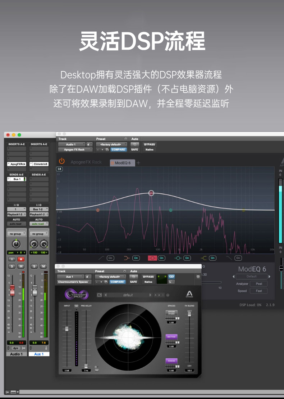Open the Spaces preset browser icon
This screenshot has width=284, height=399.
point(100,295)
